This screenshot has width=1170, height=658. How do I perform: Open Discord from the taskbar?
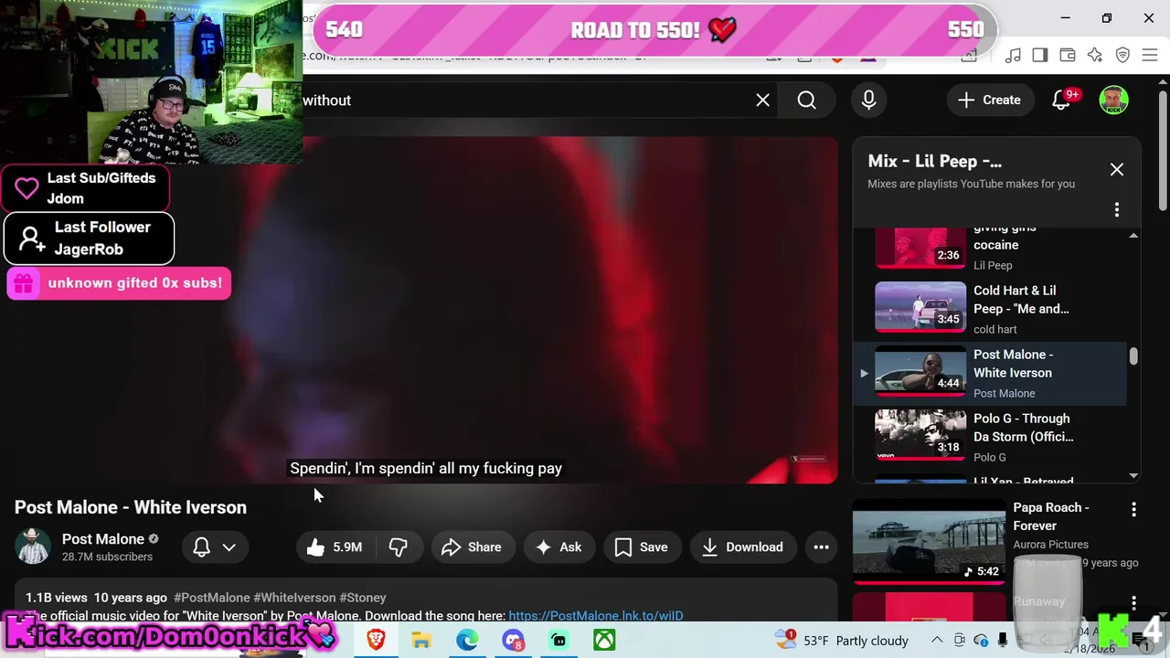pos(514,640)
